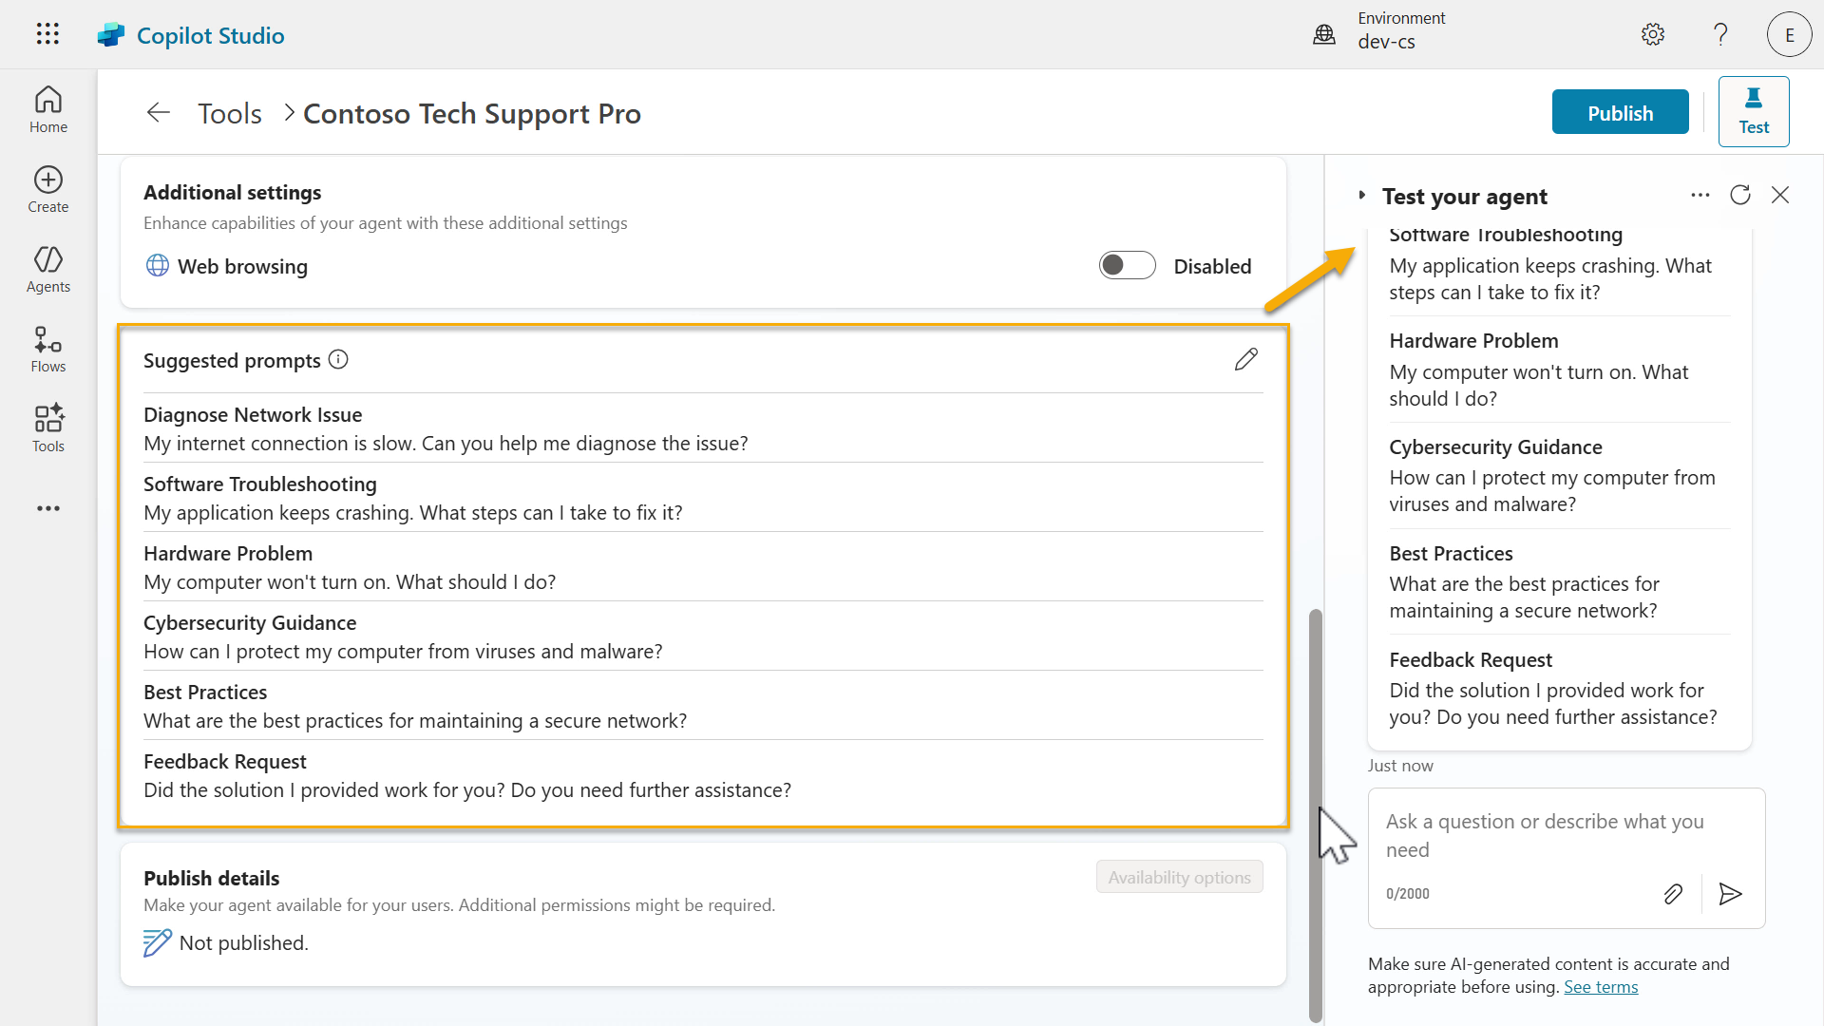
Task: Select Best Practices prompt in test chat
Action: (x=1559, y=582)
